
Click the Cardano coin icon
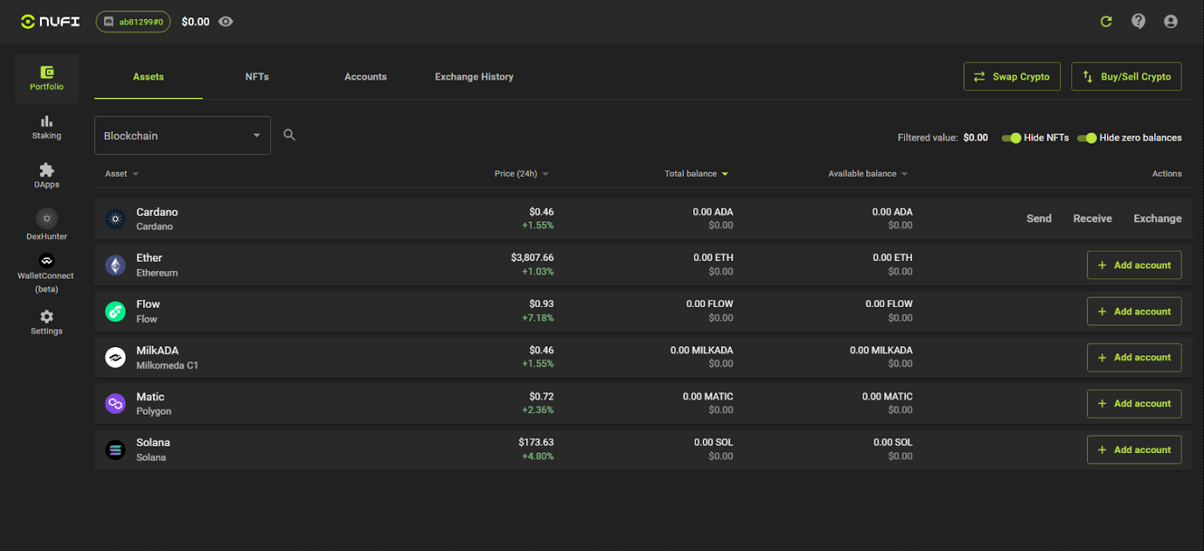tap(115, 219)
